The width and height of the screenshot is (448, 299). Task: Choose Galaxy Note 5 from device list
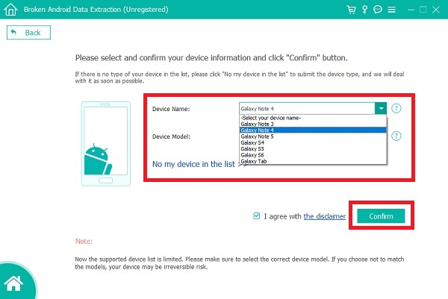coord(257,136)
